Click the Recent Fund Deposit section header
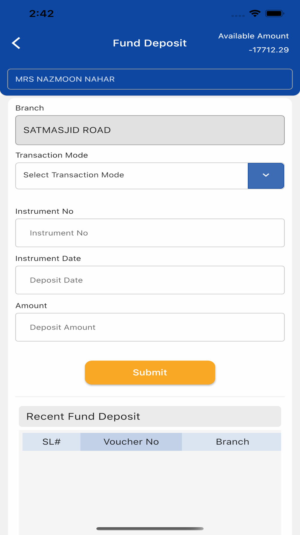The width and height of the screenshot is (300, 535). click(150, 416)
